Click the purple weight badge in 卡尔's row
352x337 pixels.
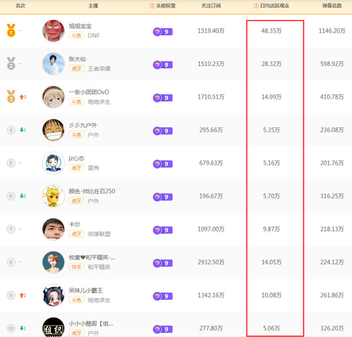[x=162, y=230]
